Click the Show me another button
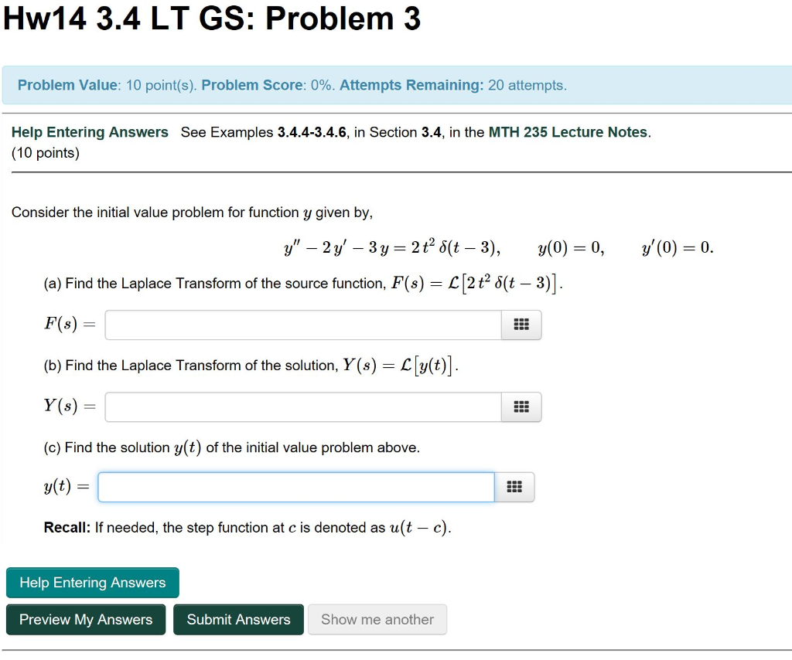 pos(377,619)
